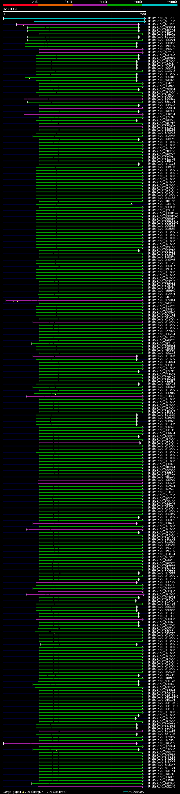Click hit label UniRef100_A5AFZ0
Image resolution: width=180 pixels, height=794 pixels.
coord(161,46)
